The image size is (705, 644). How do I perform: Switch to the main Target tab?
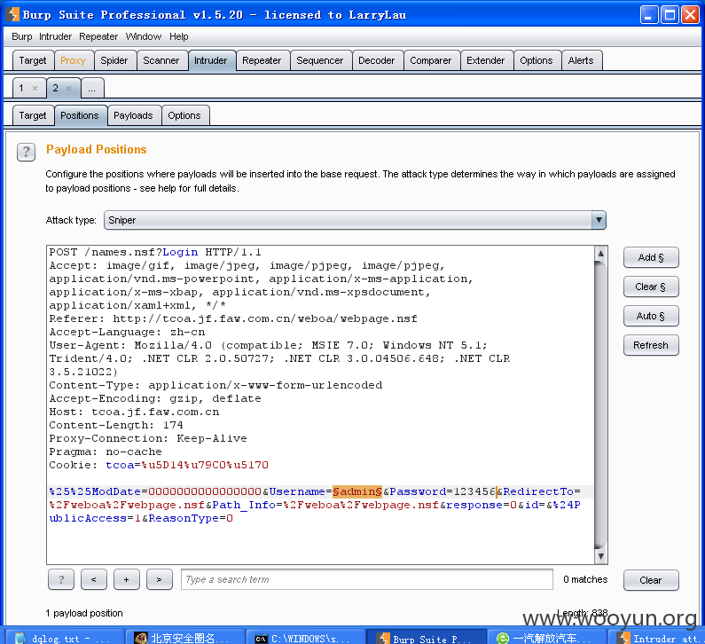(33, 60)
